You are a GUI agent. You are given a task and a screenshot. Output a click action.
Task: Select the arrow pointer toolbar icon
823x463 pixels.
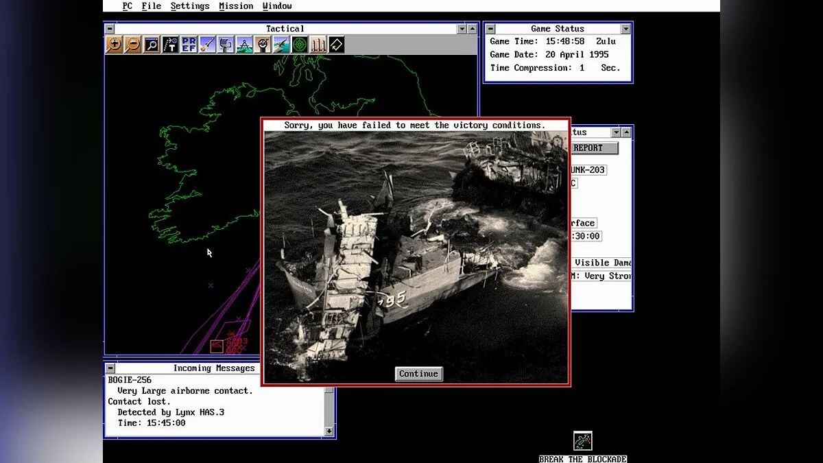(x=336, y=44)
